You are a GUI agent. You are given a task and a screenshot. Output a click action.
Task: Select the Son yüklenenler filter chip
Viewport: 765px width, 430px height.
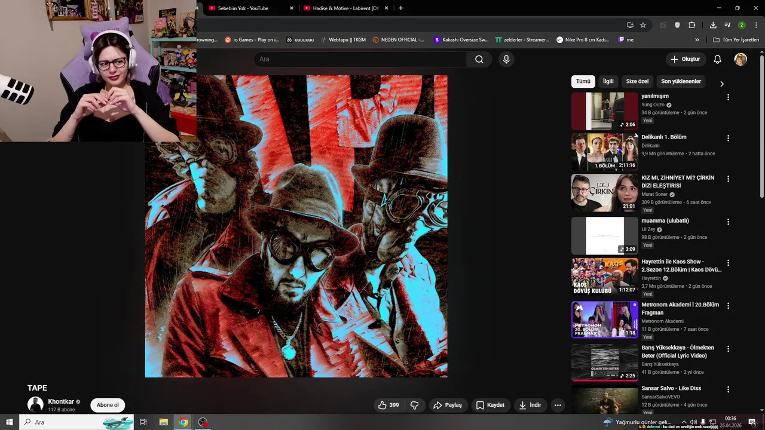coord(681,81)
